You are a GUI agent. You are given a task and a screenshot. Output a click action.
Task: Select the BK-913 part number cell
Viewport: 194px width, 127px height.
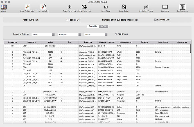[x=107, y=46]
